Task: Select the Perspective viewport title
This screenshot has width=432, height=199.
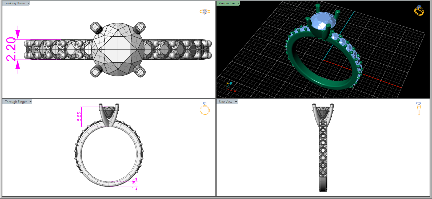Action: 227,3
